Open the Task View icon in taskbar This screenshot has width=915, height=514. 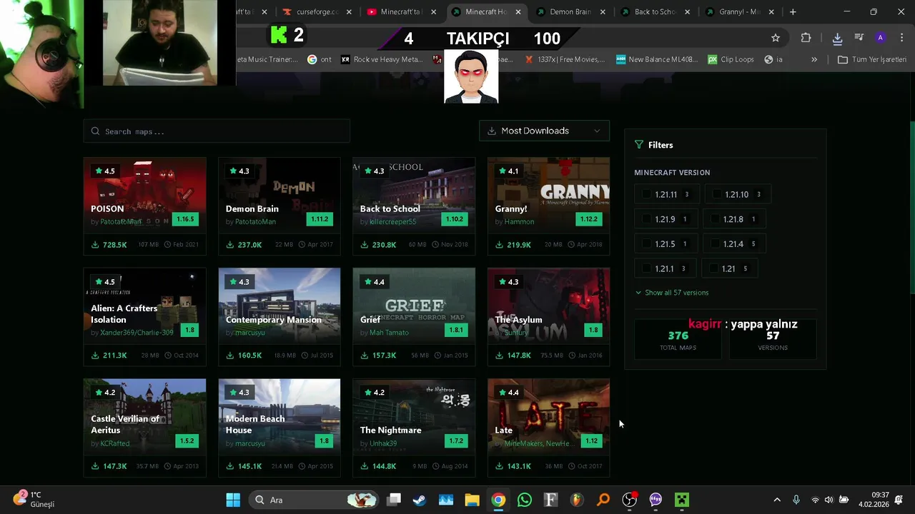point(394,500)
